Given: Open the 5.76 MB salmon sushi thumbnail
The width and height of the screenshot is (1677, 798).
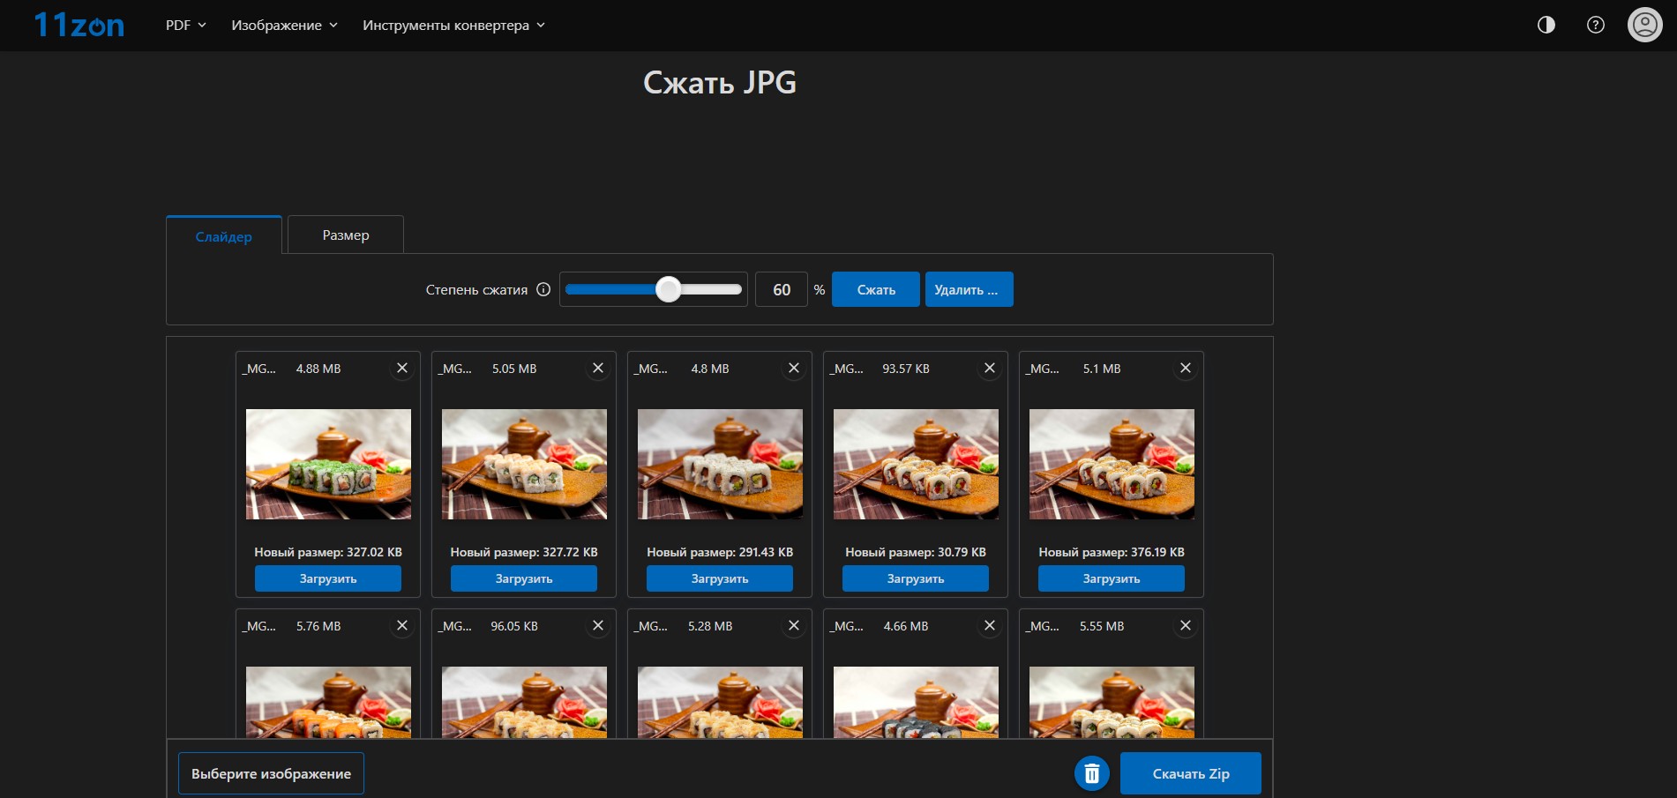Looking at the screenshot, I should coord(328,702).
